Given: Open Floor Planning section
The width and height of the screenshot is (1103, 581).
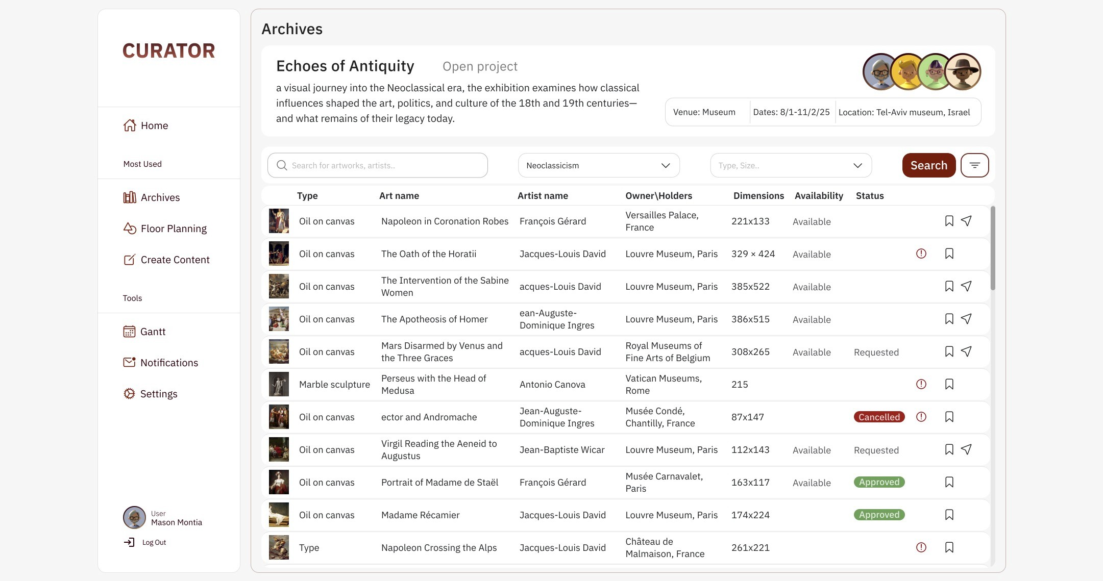Looking at the screenshot, I should pyautogui.click(x=165, y=229).
